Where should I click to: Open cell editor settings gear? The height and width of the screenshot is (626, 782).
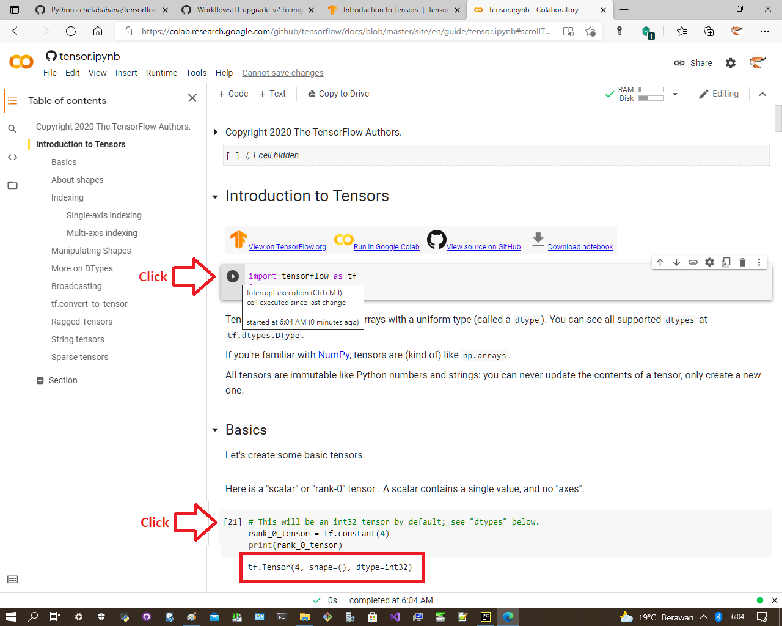click(x=709, y=262)
